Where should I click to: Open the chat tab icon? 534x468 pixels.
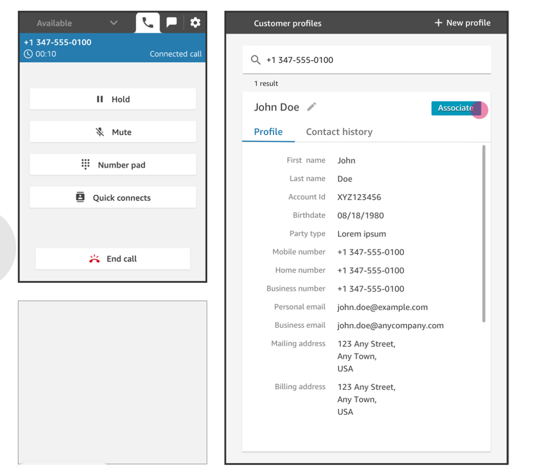click(x=171, y=23)
